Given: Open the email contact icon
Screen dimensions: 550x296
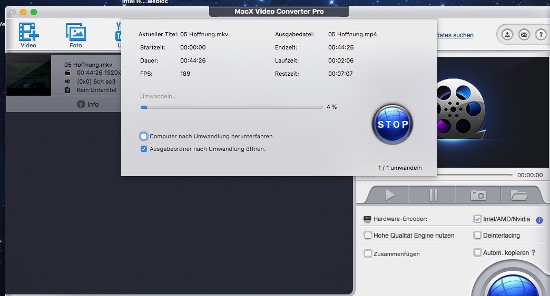Looking at the screenshot, I should [x=524, y=35].
